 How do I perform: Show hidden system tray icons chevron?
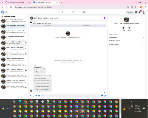click(x=129, y=109)
